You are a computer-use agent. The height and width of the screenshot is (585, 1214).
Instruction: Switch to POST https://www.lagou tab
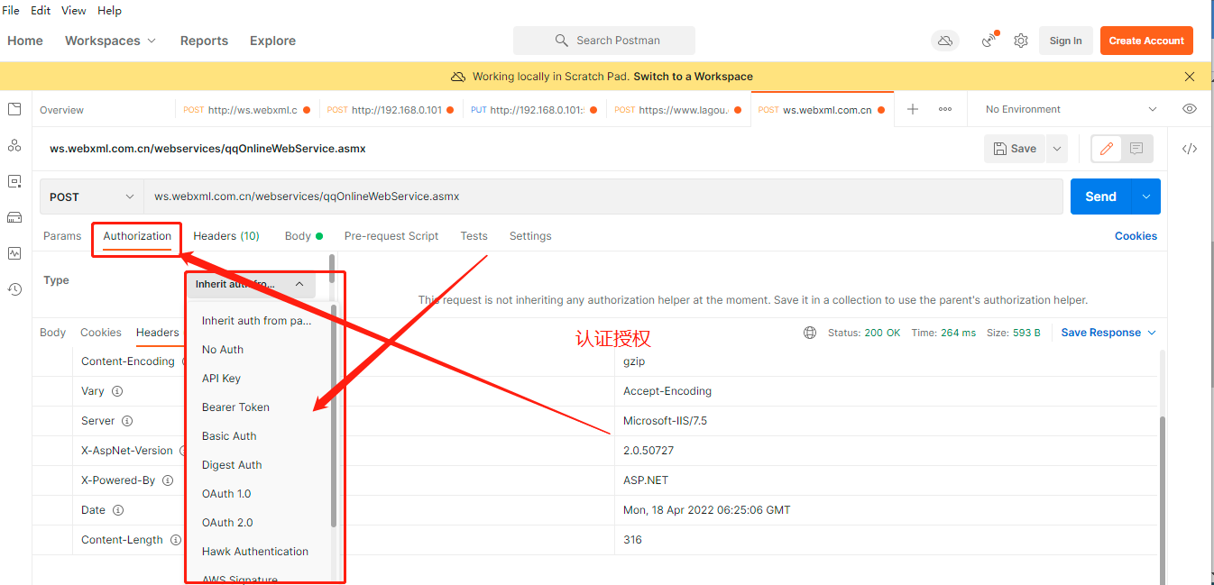[x=676, y=110]
